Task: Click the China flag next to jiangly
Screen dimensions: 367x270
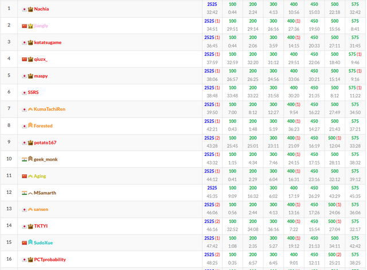Action: point(24,26)
